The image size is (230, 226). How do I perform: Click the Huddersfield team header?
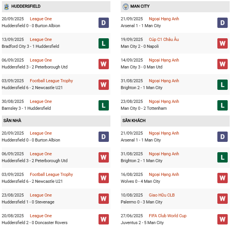tap(26, 7)
